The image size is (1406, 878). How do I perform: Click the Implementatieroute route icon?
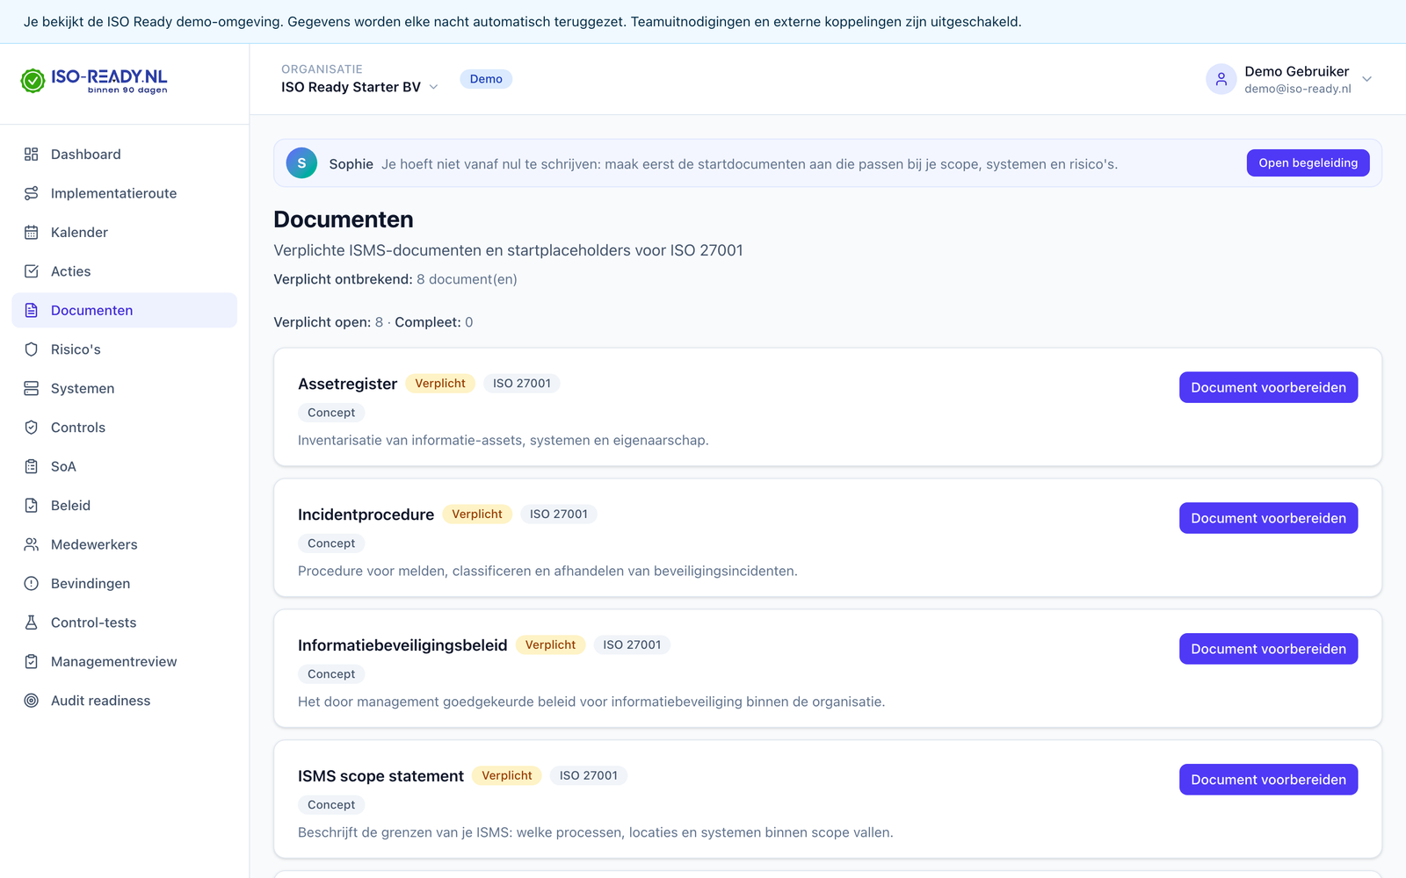click(x=32, y=193)
